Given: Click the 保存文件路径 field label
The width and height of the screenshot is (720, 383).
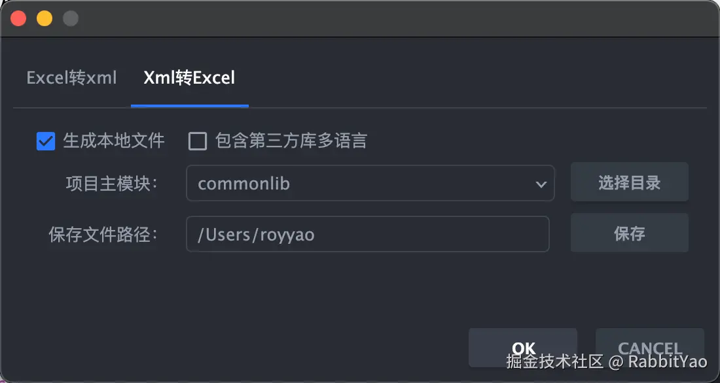Looking at the screenshot, I should click(x=103, y=235).
